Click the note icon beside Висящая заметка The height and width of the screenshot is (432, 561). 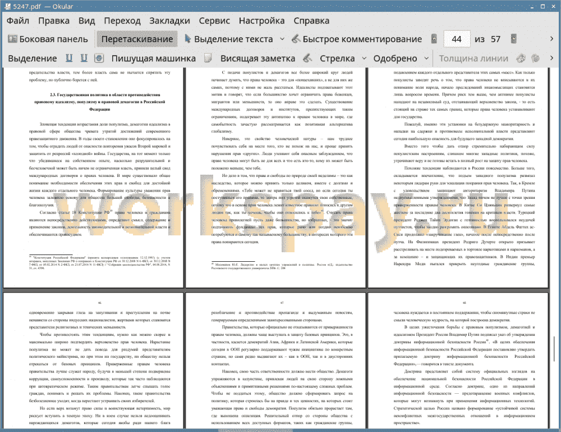pos(208,58)
